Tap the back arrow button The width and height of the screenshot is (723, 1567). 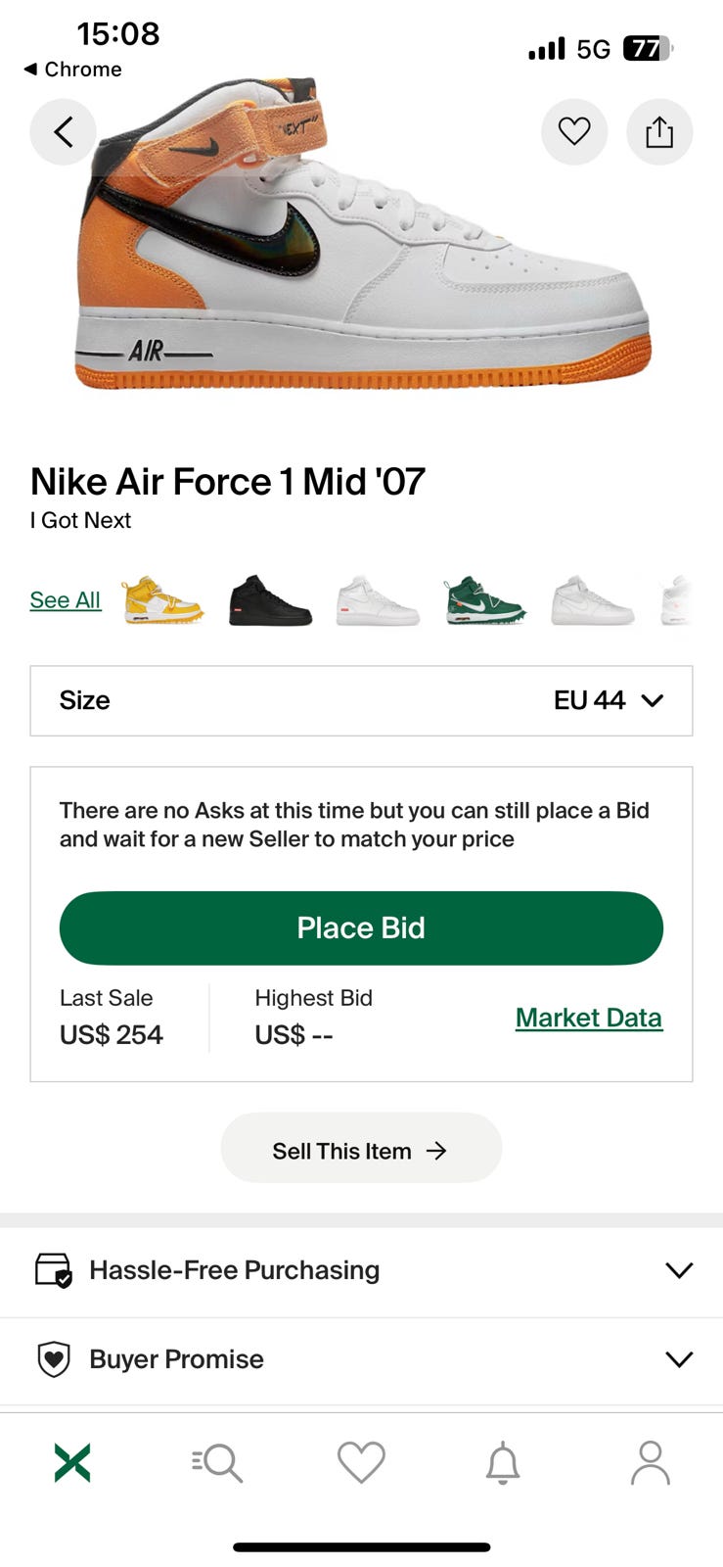[64, 131]
